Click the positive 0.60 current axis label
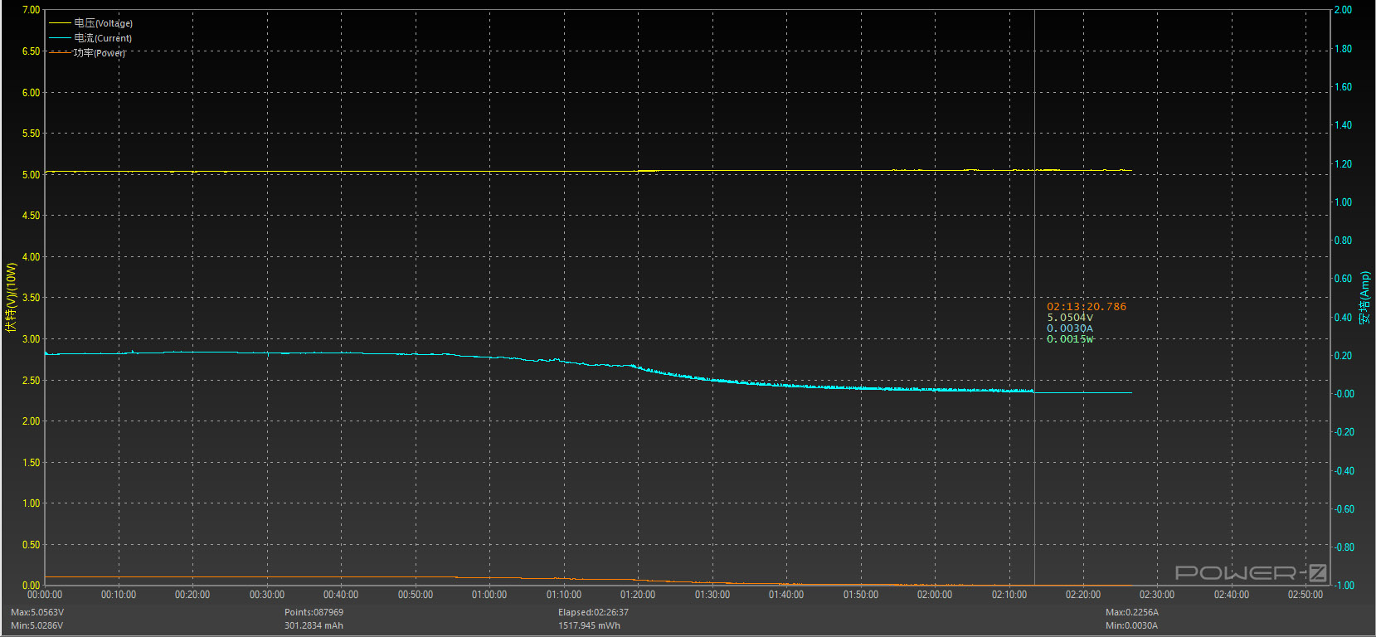The height and width of the screenshot is (637, 1376). [1343, 279]
